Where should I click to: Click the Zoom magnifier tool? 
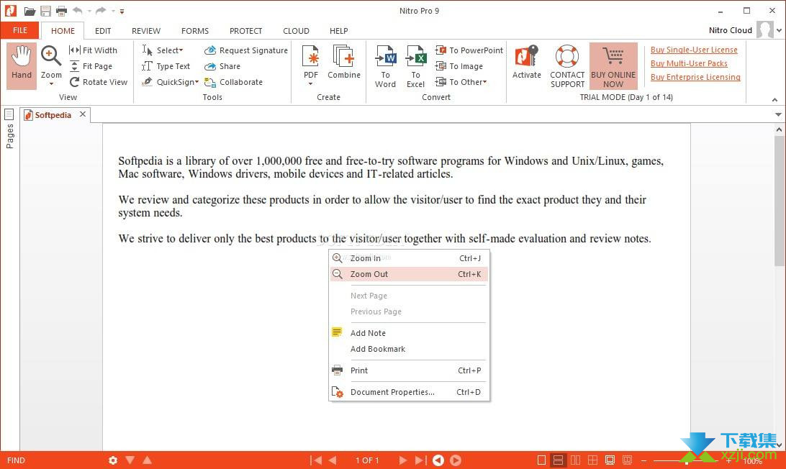(50, 57)
